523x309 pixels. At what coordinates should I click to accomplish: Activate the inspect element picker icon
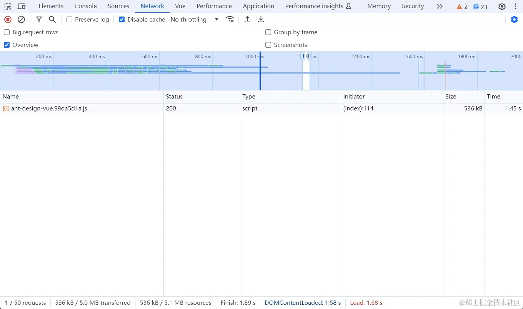[x=8, y=7]
